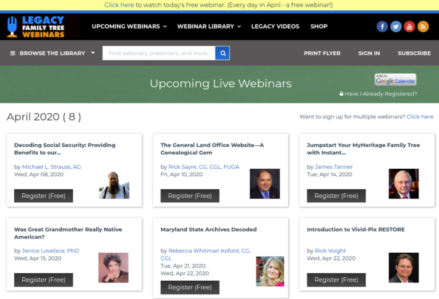Click the hamburger Browse the Library icon
Viewport: 439px width, 299px height.
pos(13,53)
